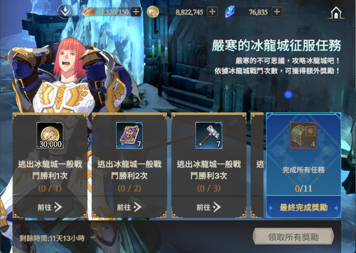Tap the gold coin currency icon
The height and width of the screenshot is (253, 356).
(x=152, y=12)
